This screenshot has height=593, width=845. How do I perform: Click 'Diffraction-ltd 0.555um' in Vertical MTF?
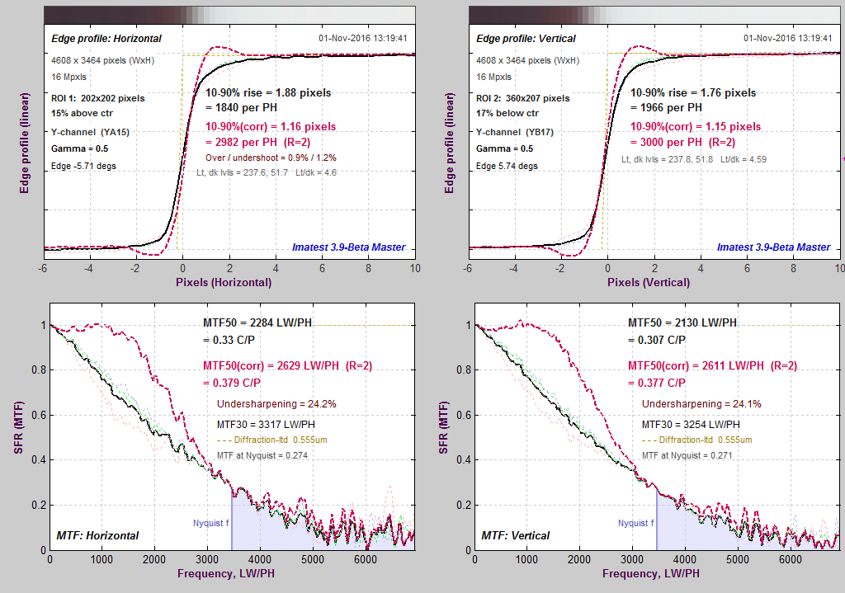(x=706, y=440)
